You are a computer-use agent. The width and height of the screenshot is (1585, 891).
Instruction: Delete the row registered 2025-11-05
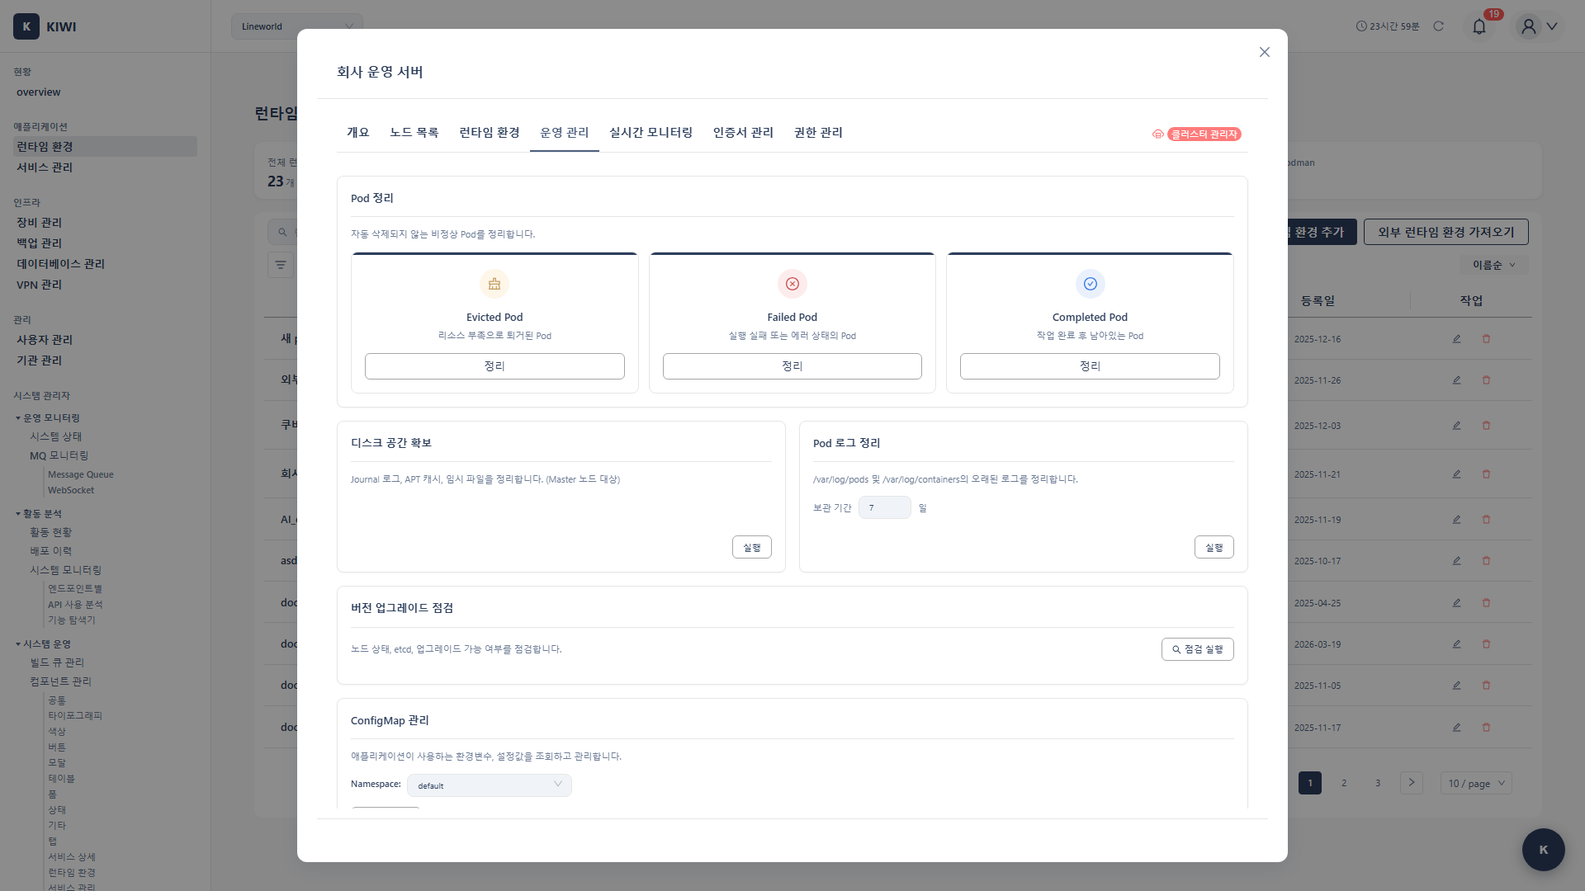pos(1486,686)
